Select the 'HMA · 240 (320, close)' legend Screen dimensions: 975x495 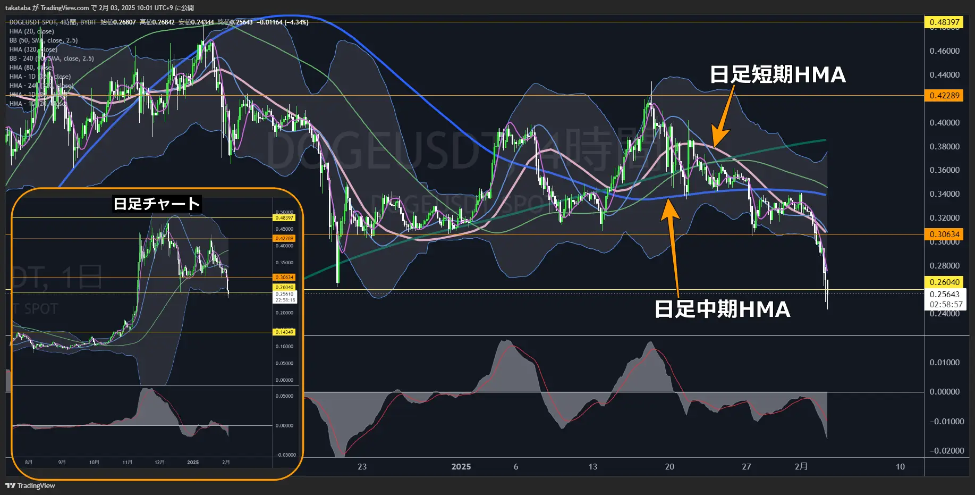point(41,86)
